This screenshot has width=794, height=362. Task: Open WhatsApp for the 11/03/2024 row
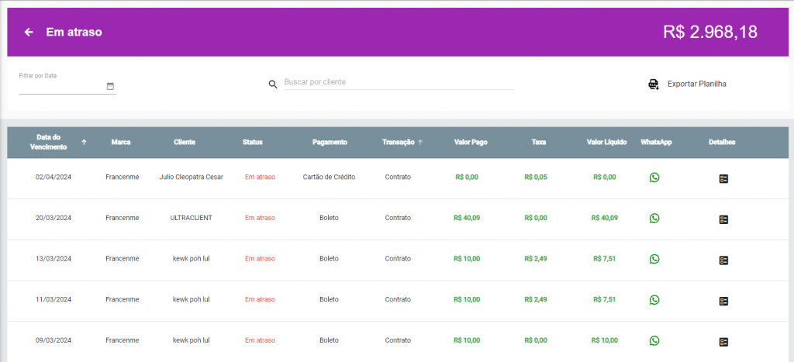(x=654, y=300)
